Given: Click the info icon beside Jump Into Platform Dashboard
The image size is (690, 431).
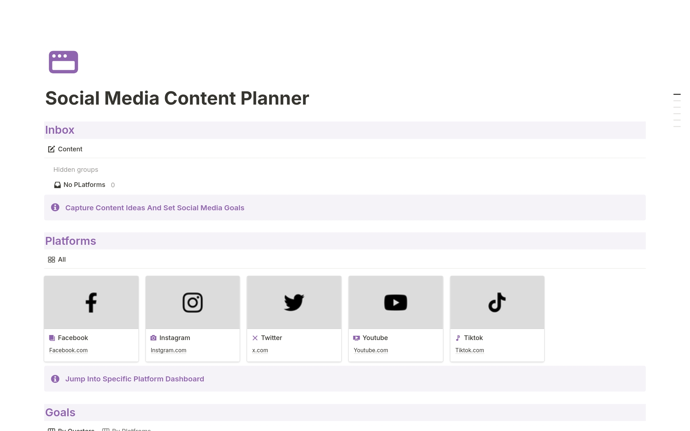Looking at the screenshot, I should click(55, 379).
